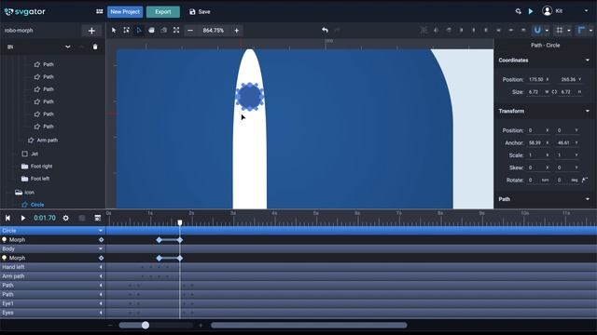Collapse the Circle timeline row
This screenshot has width=597, height=335.
pyautogui.click(x=101, y=231)
